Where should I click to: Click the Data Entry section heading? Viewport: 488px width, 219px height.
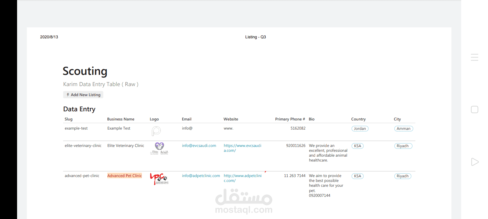pos(79,109)
